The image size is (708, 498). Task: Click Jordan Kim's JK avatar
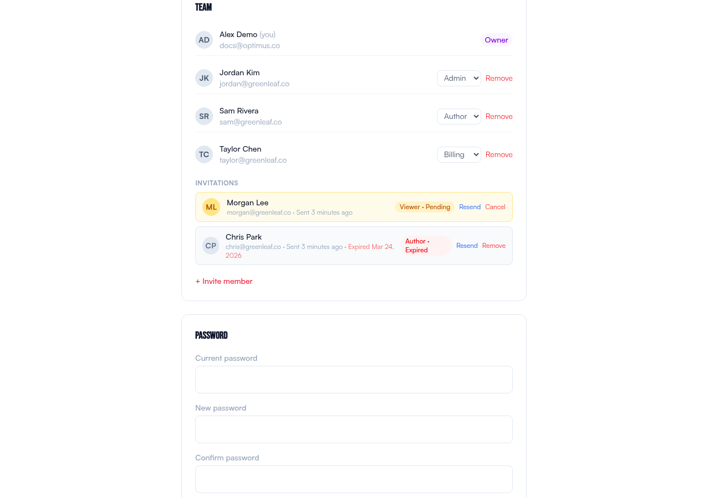point(204,78)
